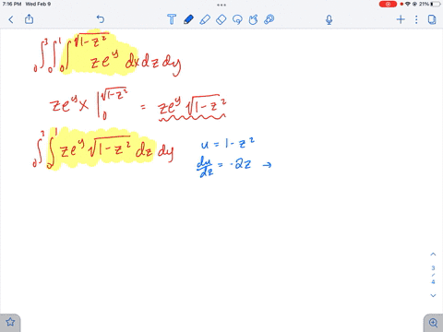Go to the previous page

433,255
